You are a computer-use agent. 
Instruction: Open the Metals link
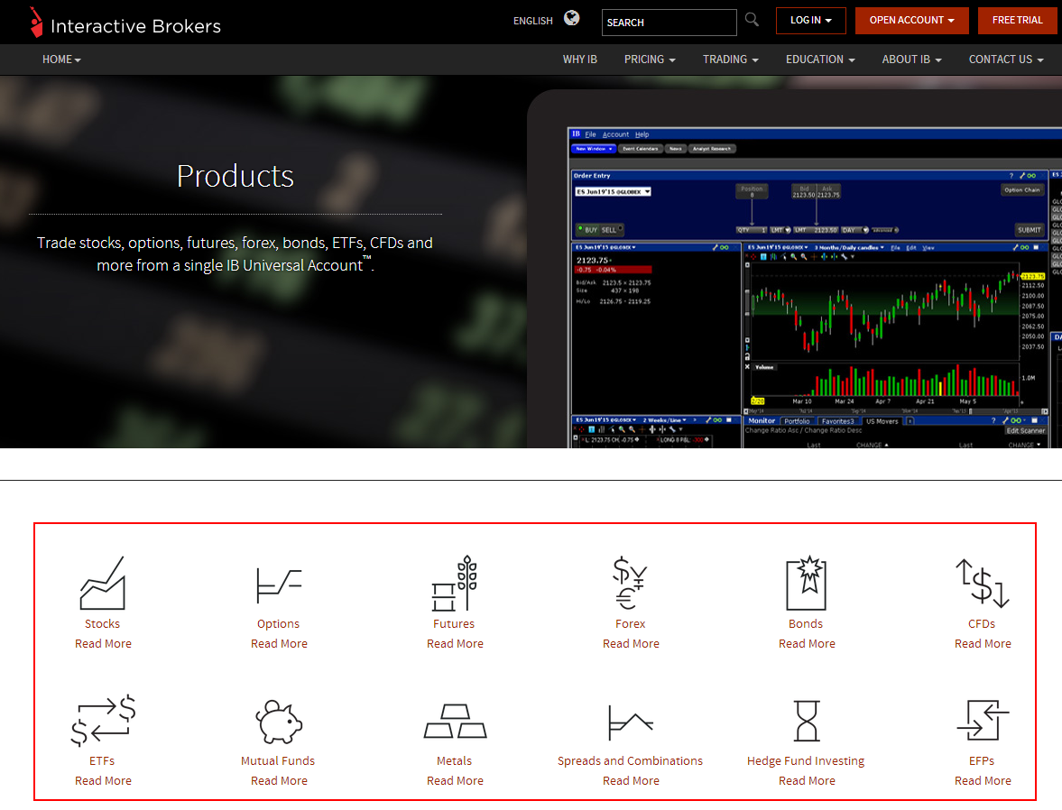point(455,761)
